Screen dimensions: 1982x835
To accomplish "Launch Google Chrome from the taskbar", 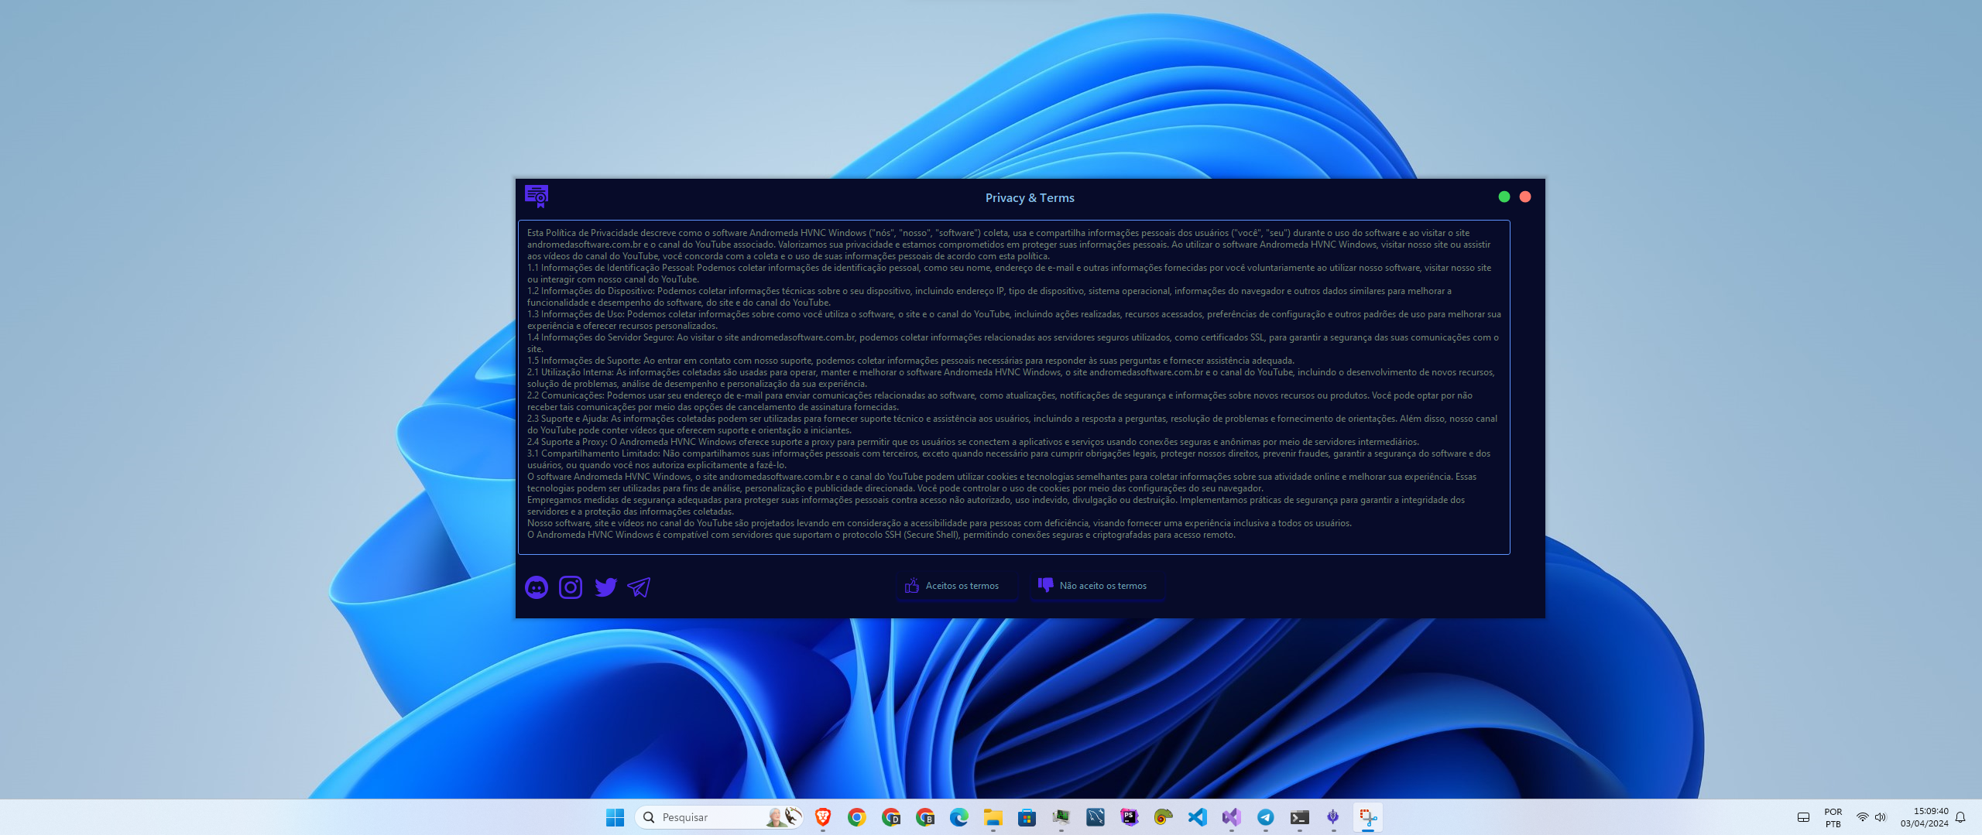I will tap(856, 817).
